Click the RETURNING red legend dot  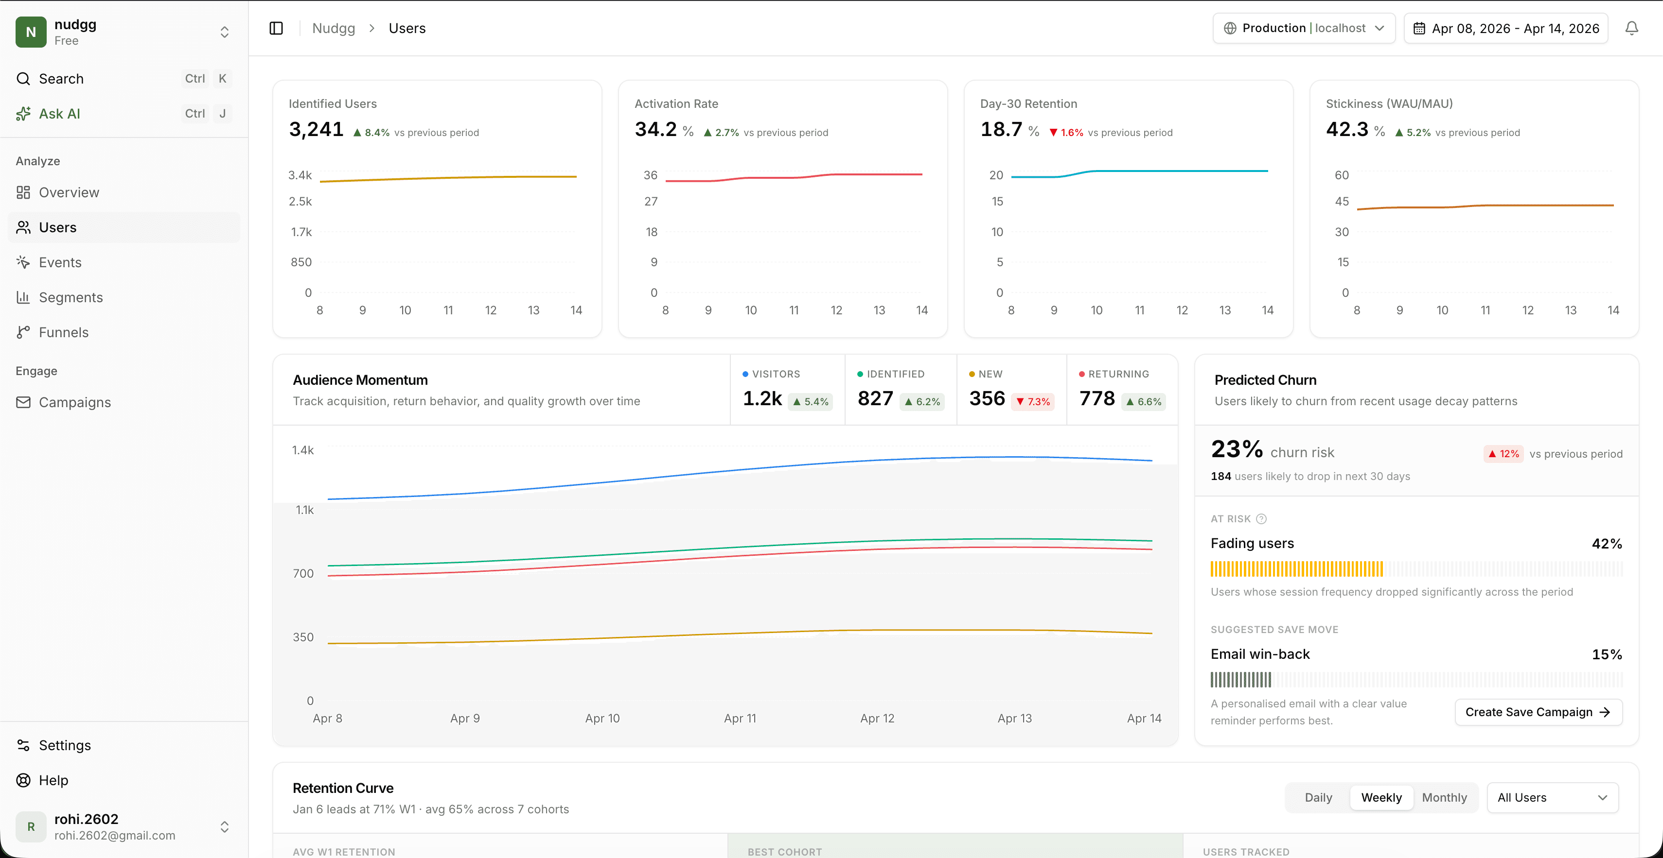1082,374
